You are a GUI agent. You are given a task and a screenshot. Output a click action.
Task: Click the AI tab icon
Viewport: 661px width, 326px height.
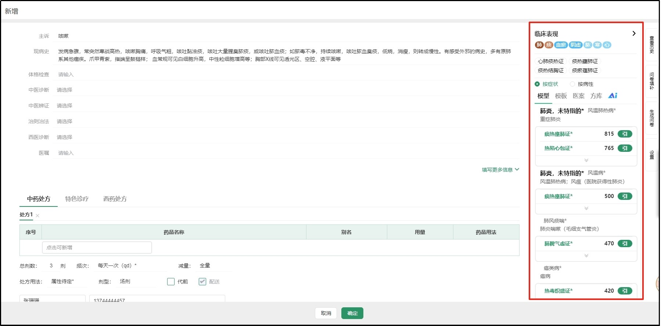(612, 96)
